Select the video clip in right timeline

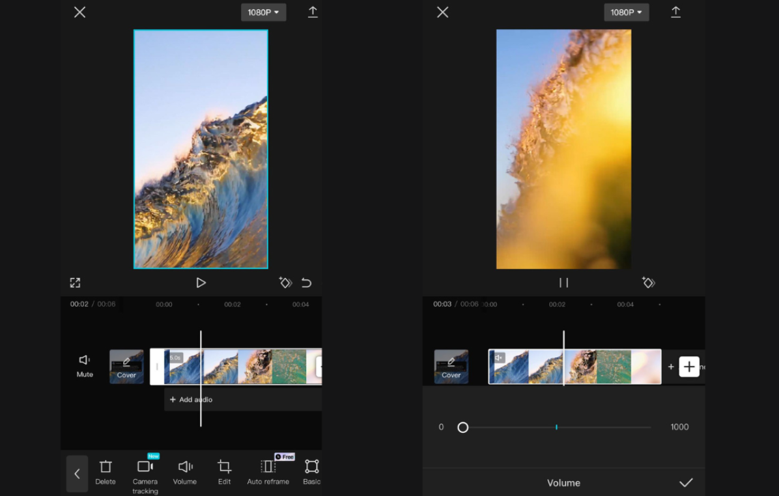pos(575,367)
